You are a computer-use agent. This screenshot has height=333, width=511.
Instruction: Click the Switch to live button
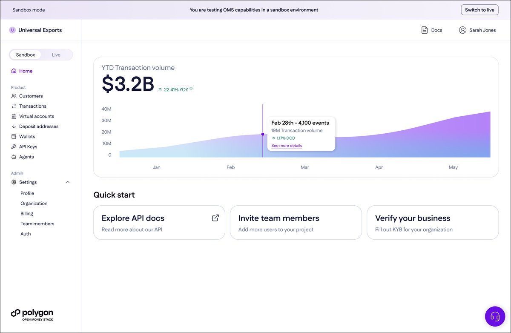coord(479,10)
